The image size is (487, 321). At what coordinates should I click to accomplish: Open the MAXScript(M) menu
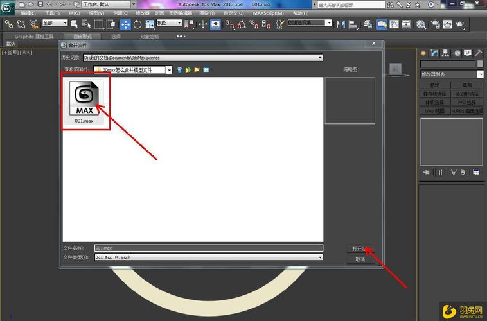point(268,13)
